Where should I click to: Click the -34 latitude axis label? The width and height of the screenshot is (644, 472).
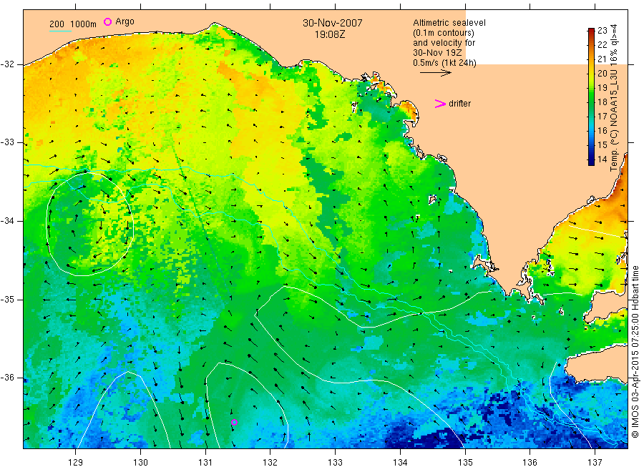click(7, 221)
